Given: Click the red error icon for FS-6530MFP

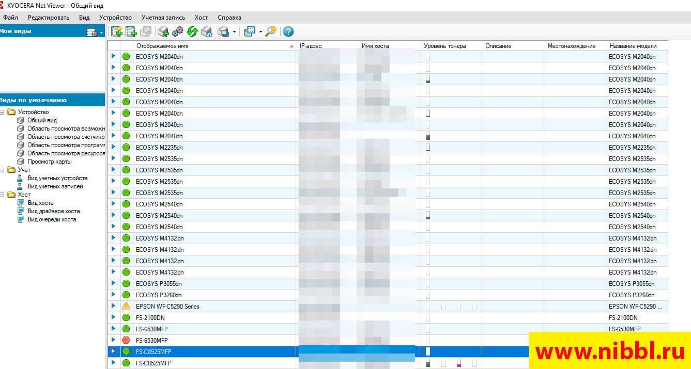Looking at the screenshot, I should coord(126,341).
